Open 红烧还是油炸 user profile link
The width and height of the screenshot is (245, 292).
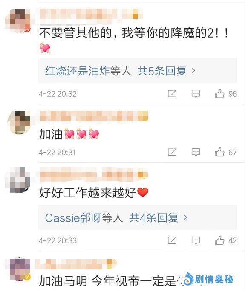(77, 71)
